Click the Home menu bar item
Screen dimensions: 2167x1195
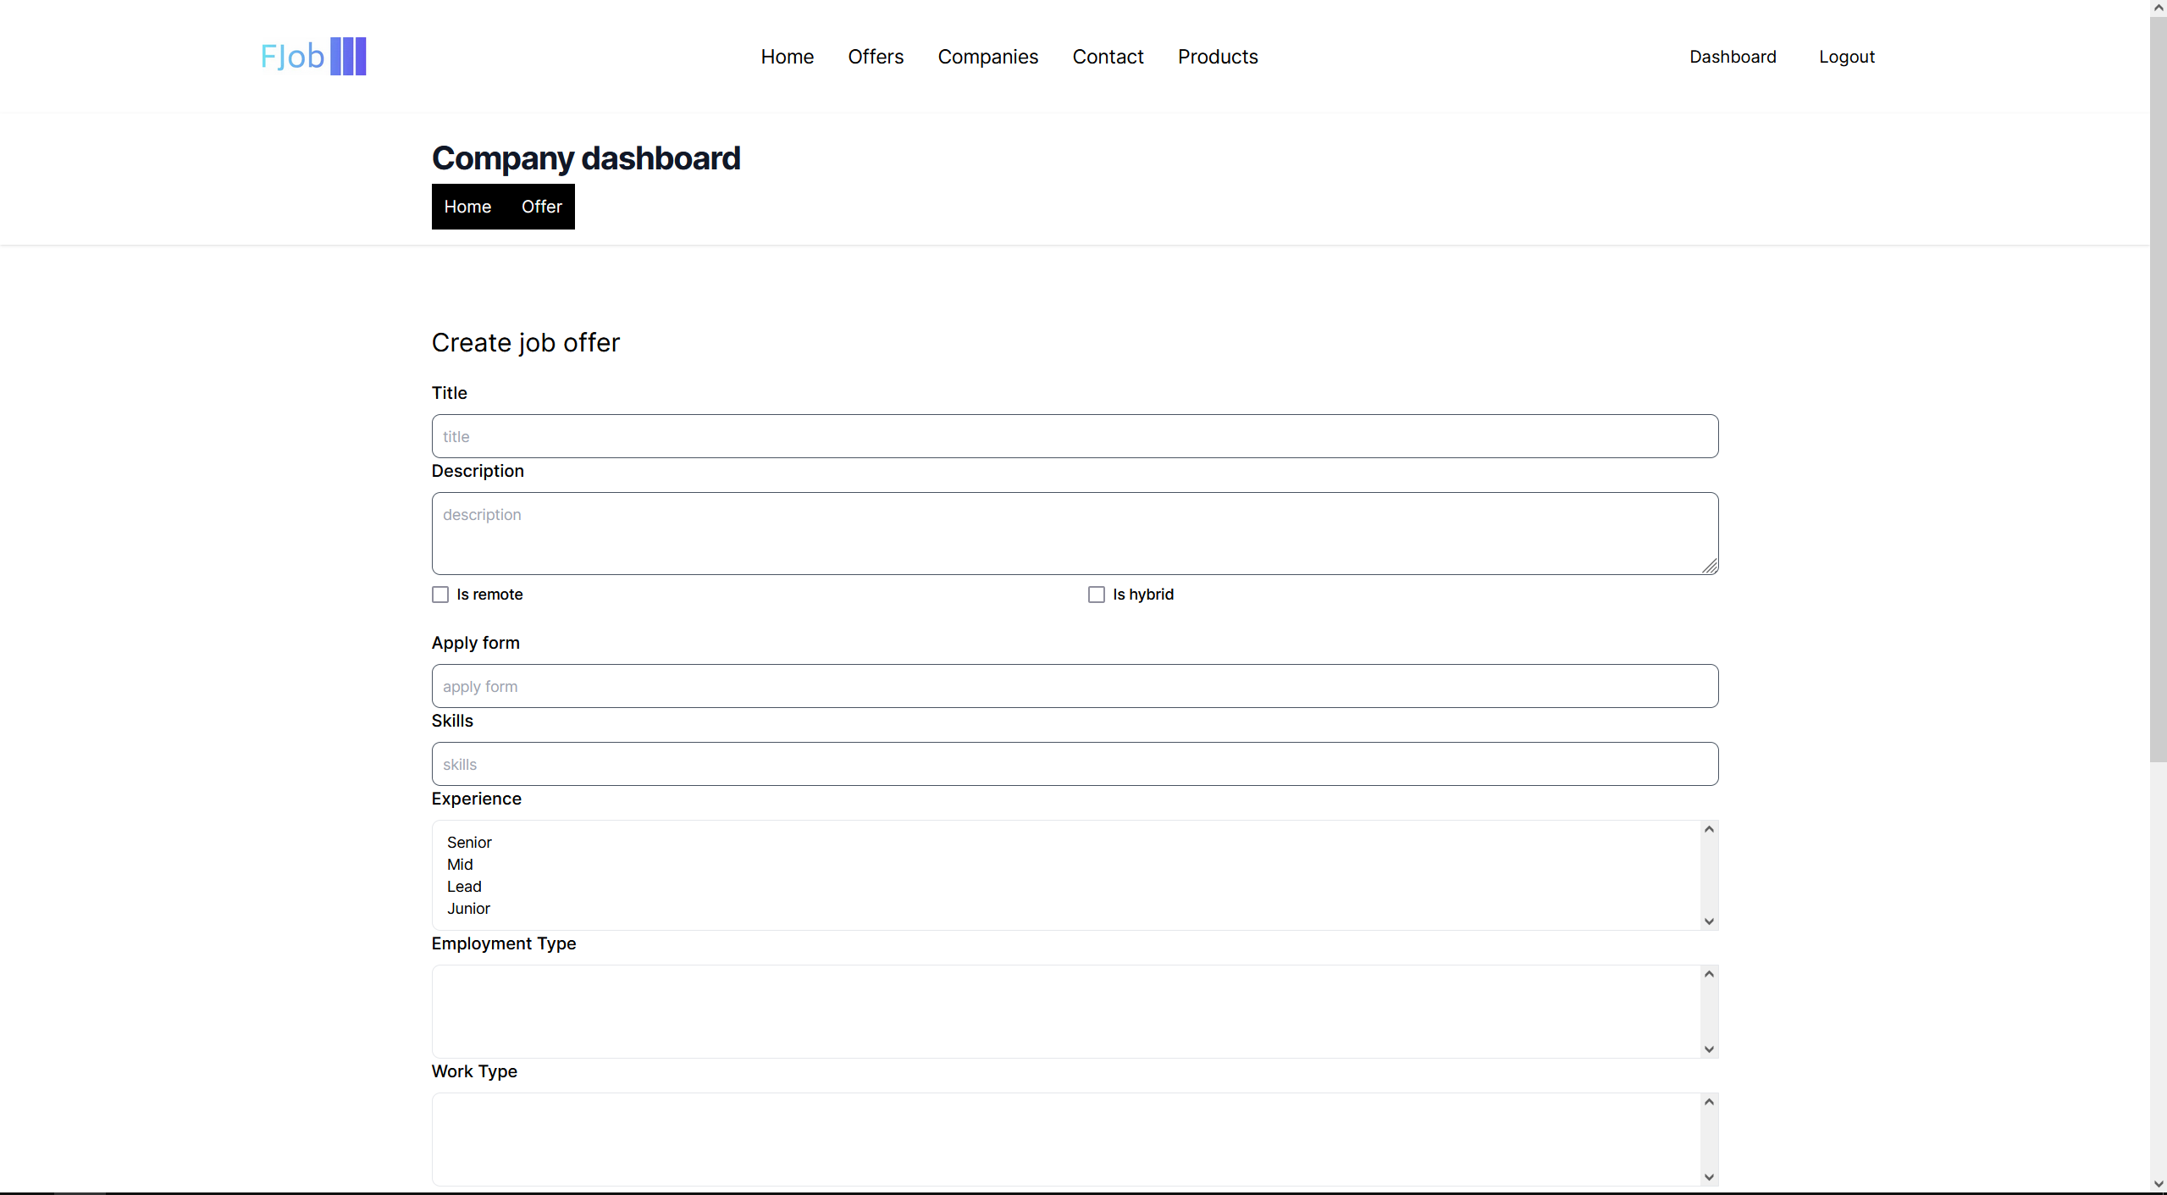(x=787, y=56)
